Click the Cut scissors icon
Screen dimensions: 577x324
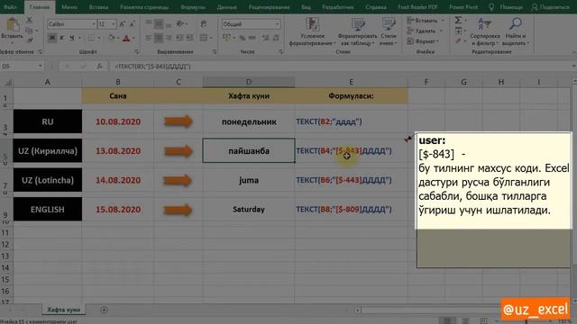pos(30,20)
